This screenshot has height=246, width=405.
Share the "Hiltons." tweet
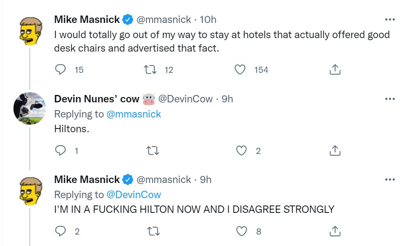[335, 151]
